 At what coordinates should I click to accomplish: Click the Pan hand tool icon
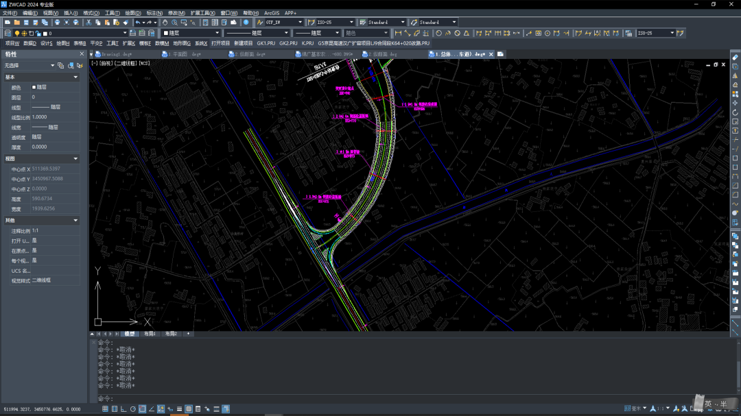point(165,23)
